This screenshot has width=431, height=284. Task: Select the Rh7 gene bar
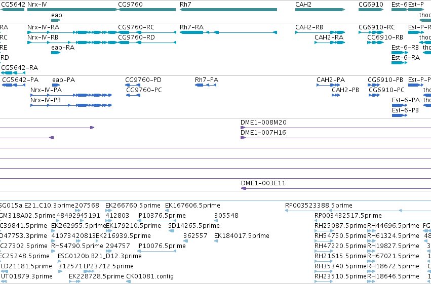pos(228,10)
